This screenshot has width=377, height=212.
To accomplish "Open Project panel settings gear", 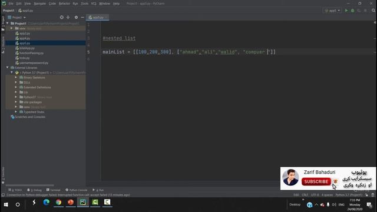I will click(x=76, y=17).
